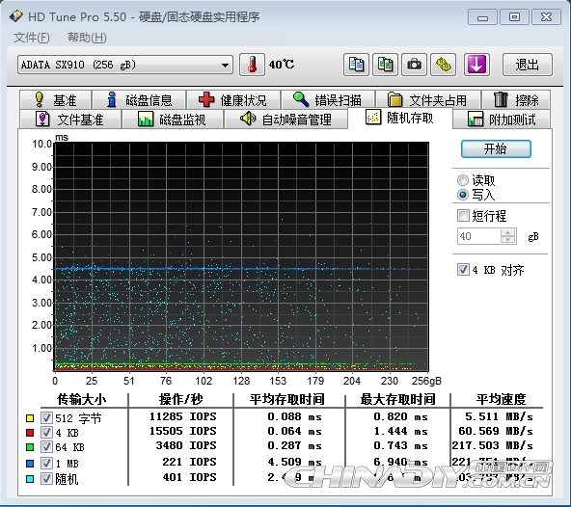Click the magnifier 错误扫描 icon

(x=301, y=99)
